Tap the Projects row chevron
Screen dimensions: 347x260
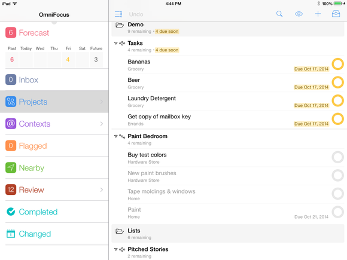(x=102, y=102)
